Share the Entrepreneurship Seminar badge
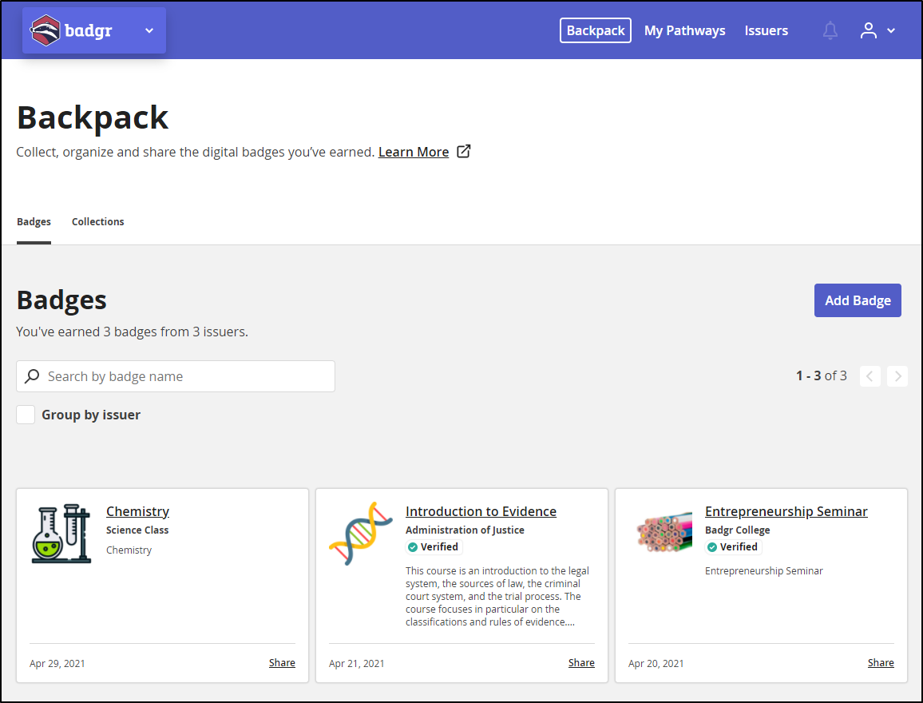 881,663
